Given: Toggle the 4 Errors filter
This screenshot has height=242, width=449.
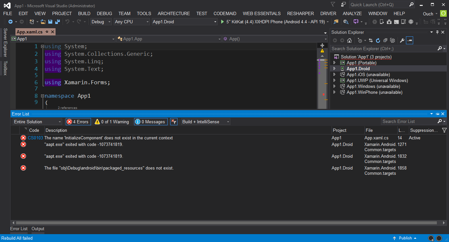Looking at the screenshot, I should (78, 122).
